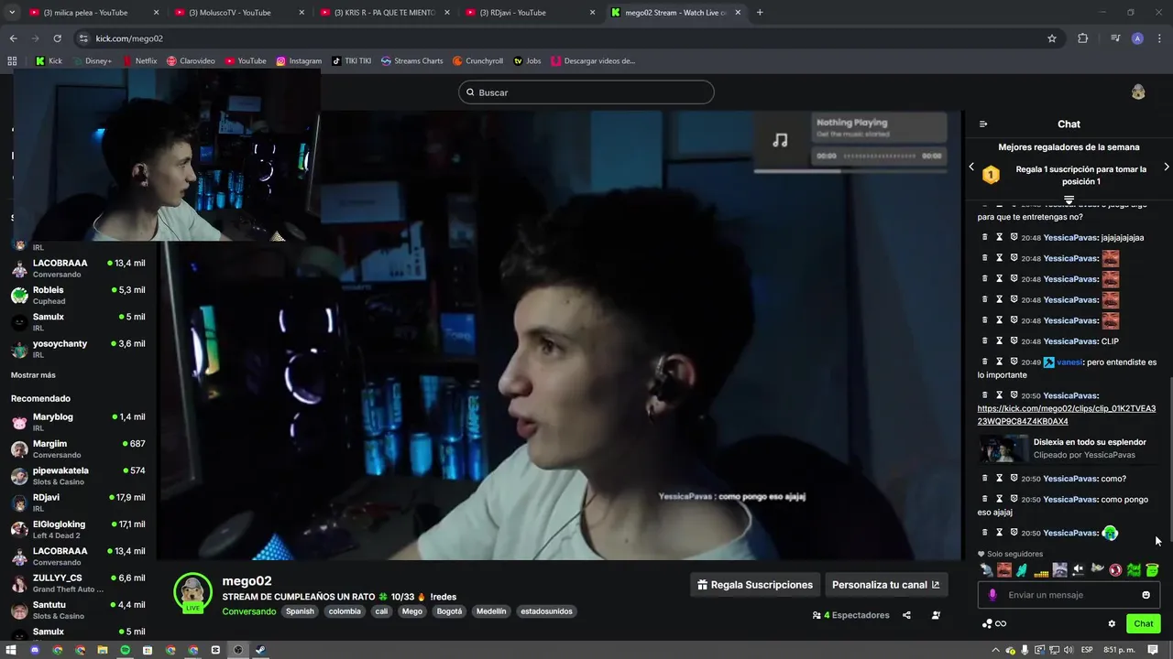The width and height of the screenshot is (1173, 659).
Task: Hourglass icon on 'como pongo eso ajajaj' message
Action: [x=1000, y=499]
